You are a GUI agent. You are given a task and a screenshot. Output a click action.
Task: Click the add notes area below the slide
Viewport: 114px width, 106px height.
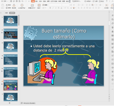point(29,103)
